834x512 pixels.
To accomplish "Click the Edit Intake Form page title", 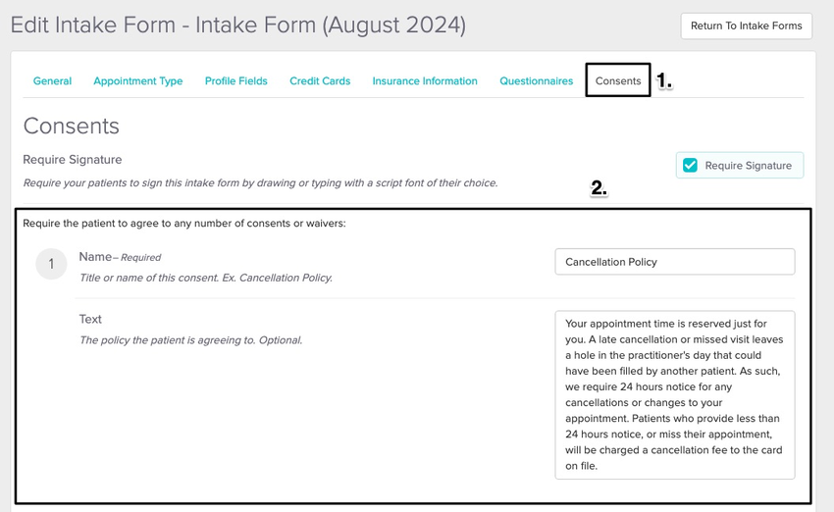I will click(237, 25).
